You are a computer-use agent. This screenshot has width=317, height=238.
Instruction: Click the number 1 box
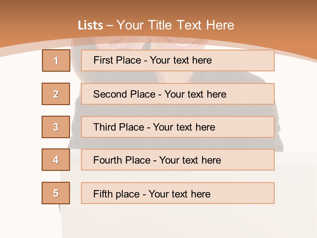pyautogui.click(x=56, y=60)
